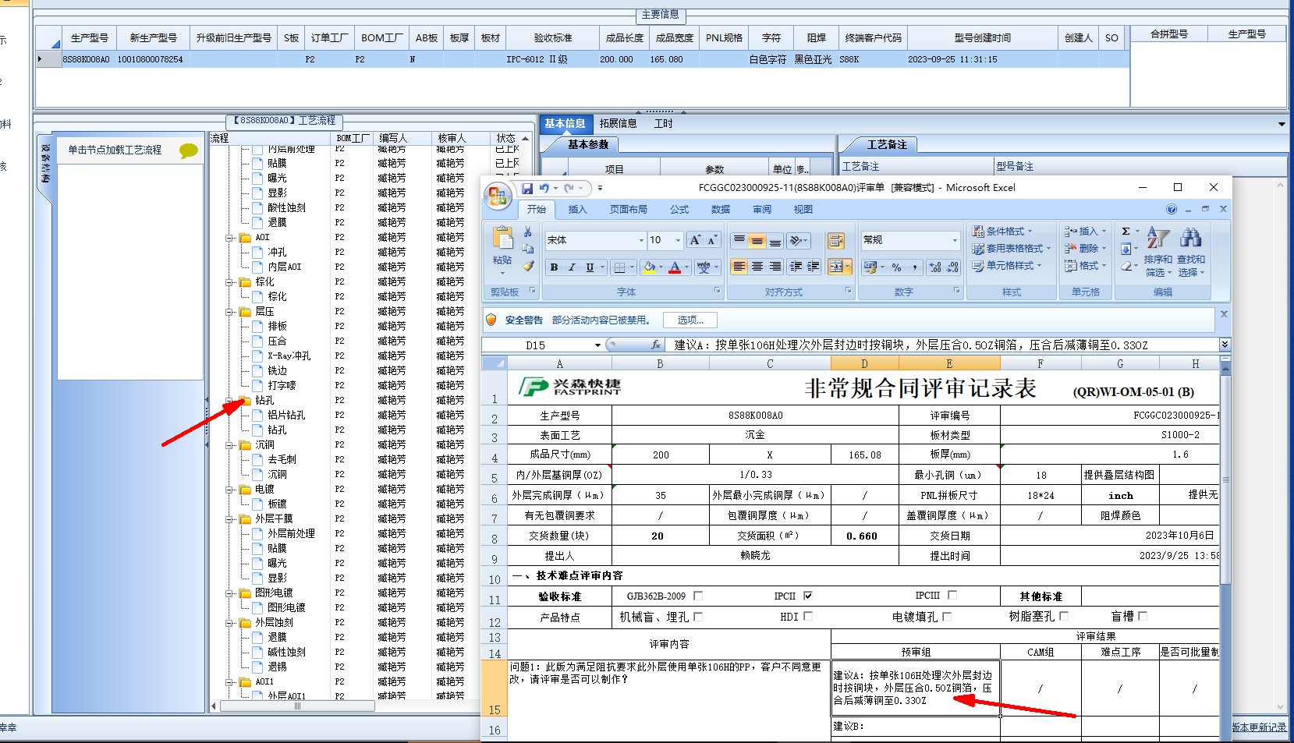Open the font name 宋体 dropdown
This screenshot has width=1294, height=743.
tap(641, 240)
